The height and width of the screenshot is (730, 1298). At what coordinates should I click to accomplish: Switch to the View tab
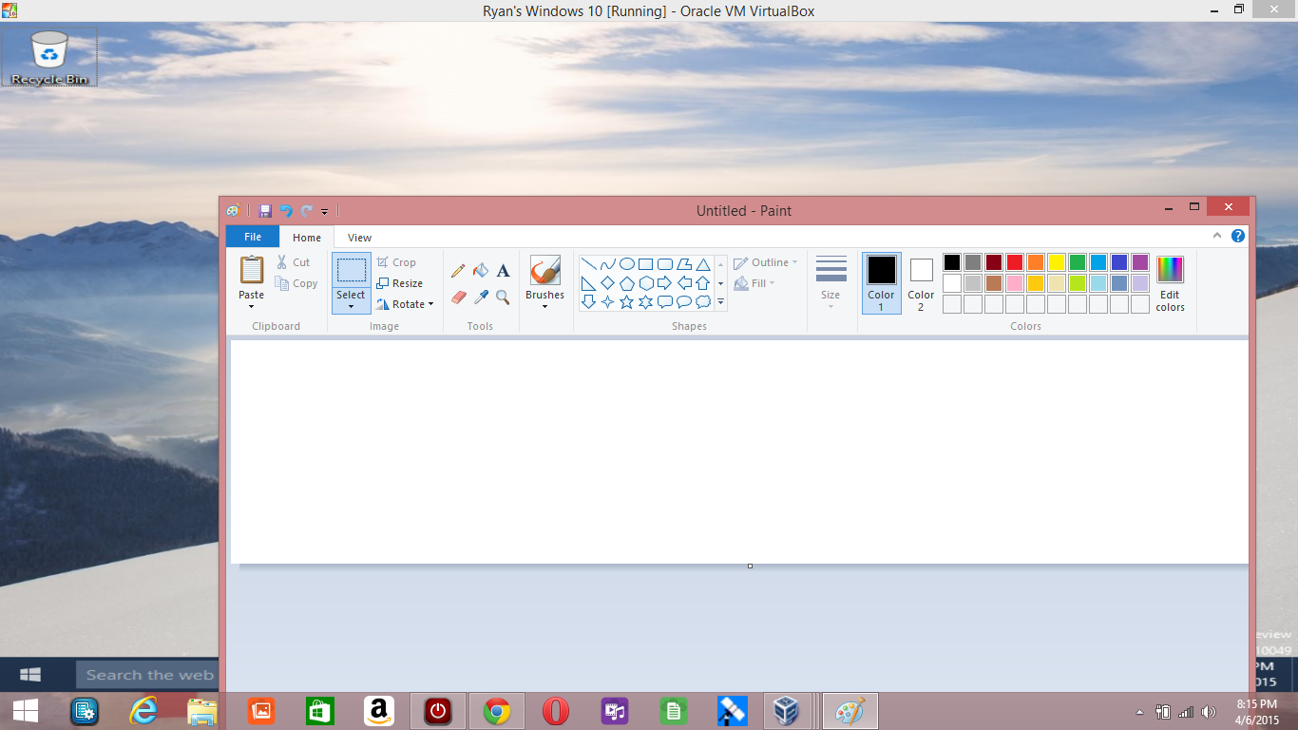[x=358, y=237]
